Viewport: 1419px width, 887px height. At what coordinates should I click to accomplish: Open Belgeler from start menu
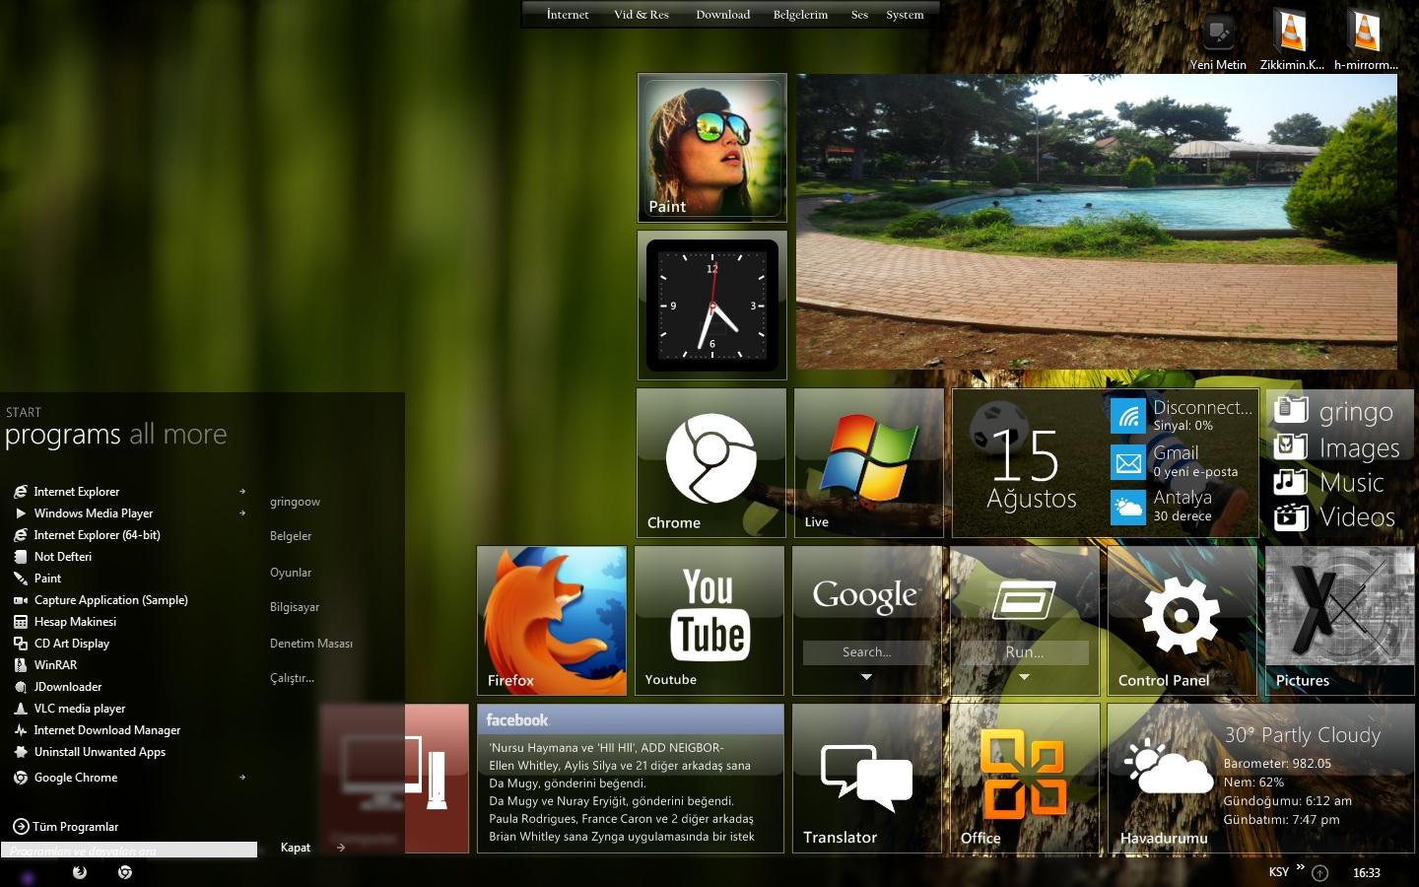click(x=291, y=536)
